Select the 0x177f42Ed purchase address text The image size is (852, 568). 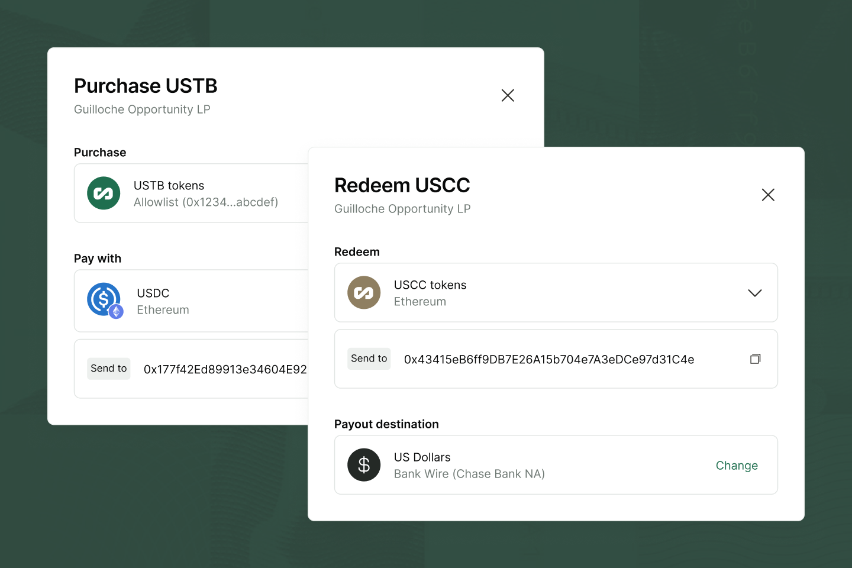pos(225,370)
